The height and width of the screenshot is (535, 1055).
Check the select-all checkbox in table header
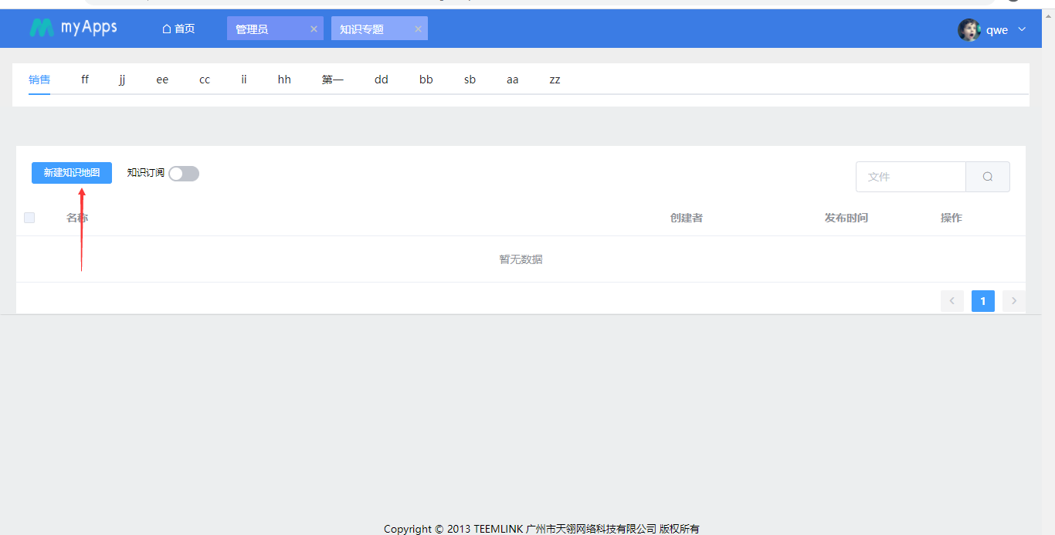pos(29,218)
